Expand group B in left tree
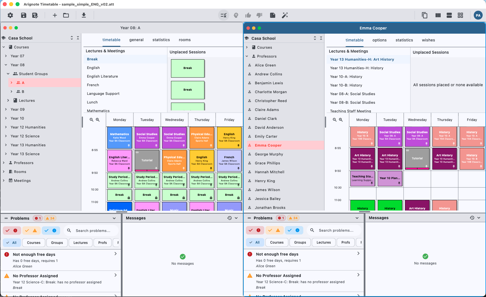Image resolution: width=486 pixels, height=297 pixels. pos(11,91)
